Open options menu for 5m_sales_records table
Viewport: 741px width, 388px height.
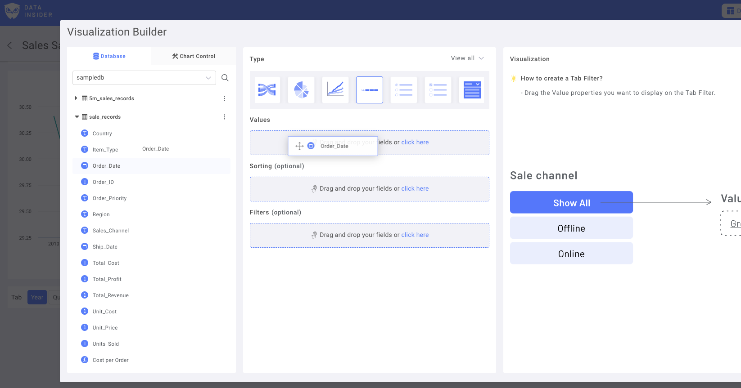tap(224, 98)
